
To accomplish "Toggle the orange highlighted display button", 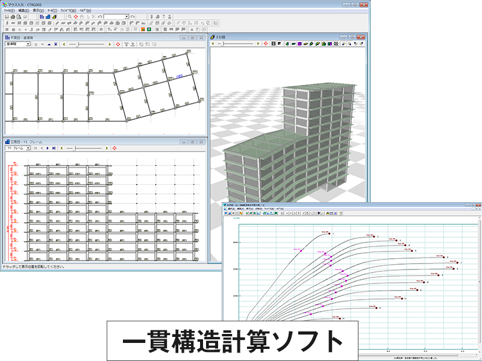I will point(142,29).
